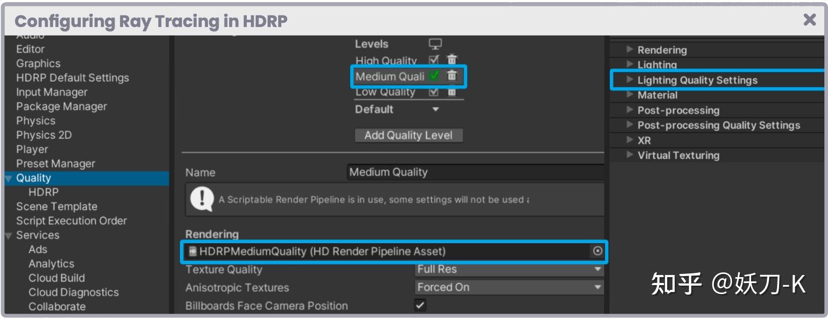
Task: Toggle Billboards Face Camera Position
Action: (419, 306)
